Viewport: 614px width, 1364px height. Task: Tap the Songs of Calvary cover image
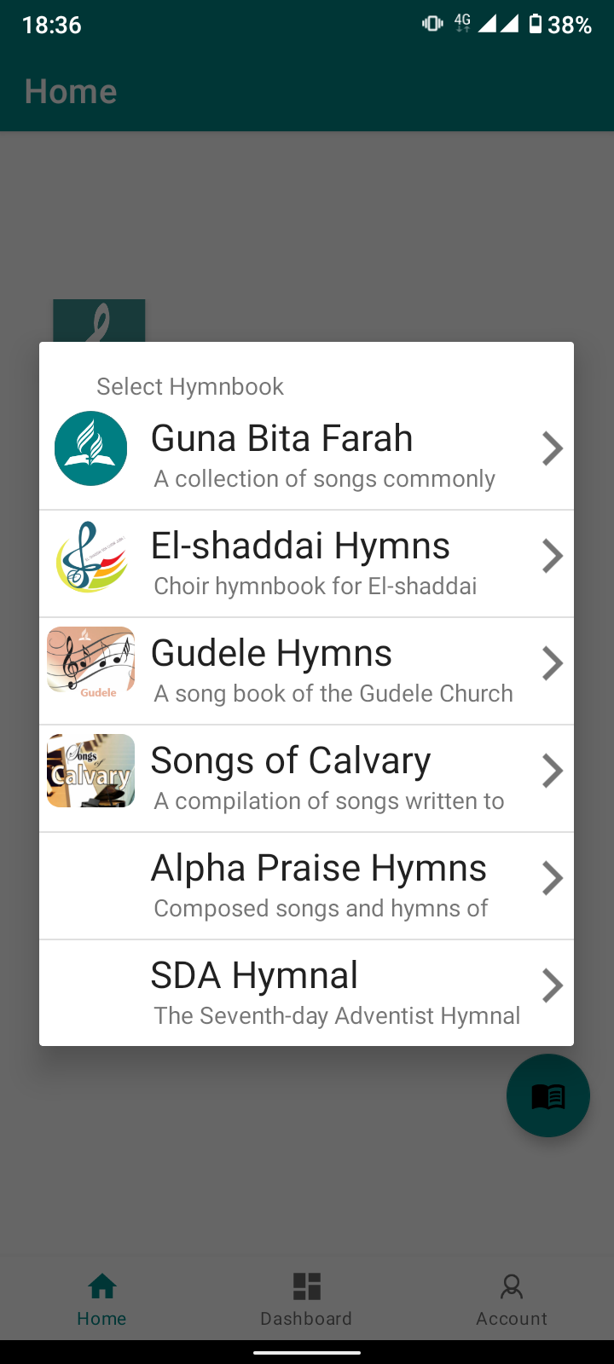tap(91, 771)
